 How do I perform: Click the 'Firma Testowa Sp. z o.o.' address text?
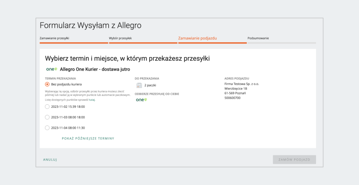click(x=242, y=84)
